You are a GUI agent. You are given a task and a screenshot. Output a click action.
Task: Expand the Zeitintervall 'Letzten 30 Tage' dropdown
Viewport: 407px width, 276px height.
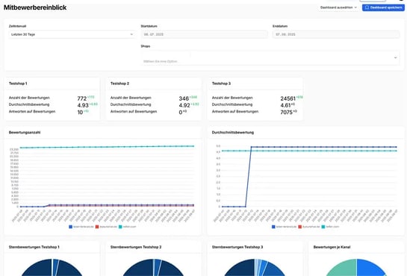(72, 34)
